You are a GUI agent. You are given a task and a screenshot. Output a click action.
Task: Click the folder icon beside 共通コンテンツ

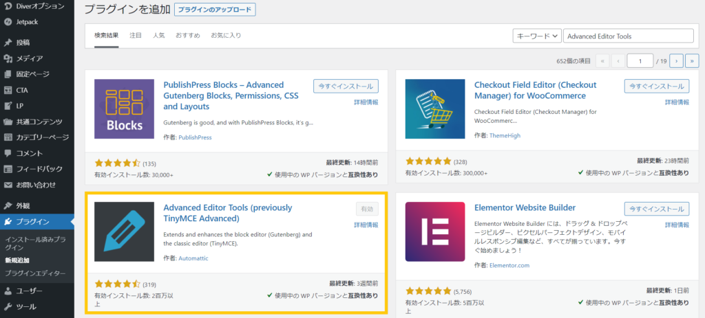[8, 122]
